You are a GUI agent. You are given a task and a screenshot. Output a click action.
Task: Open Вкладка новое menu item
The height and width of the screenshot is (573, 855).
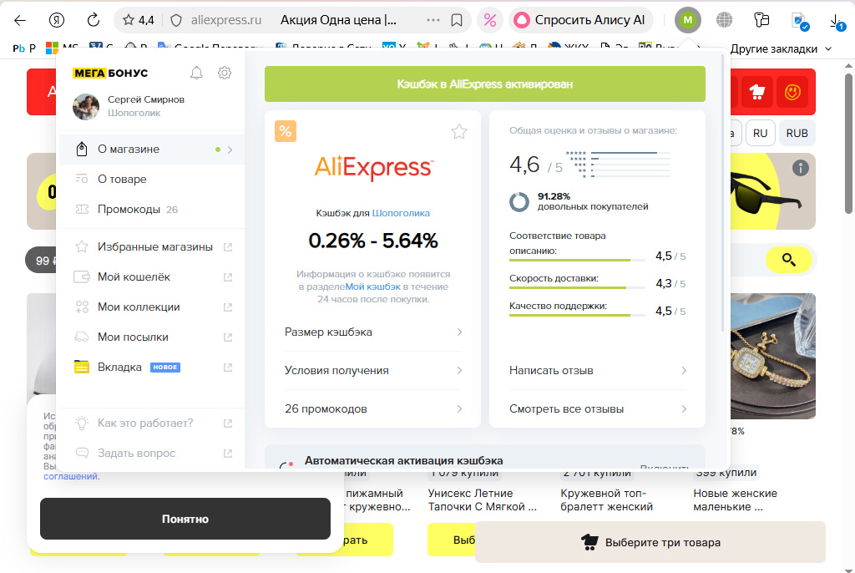[x=152, y=367]
